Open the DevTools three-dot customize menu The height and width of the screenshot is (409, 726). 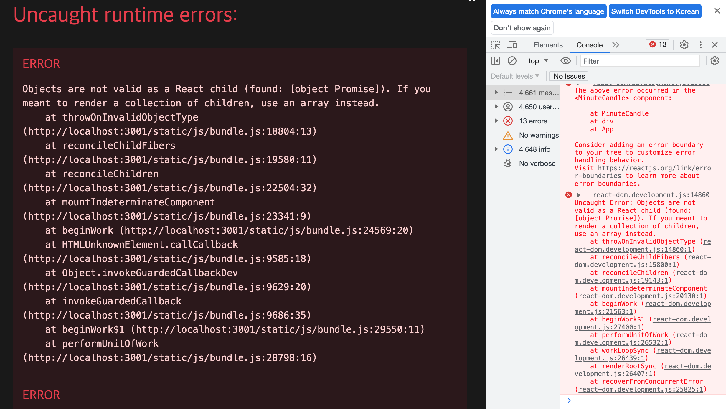(x=700, y=45)
